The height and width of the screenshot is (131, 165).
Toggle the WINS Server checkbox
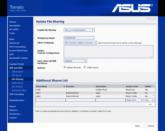pos(84,67)
